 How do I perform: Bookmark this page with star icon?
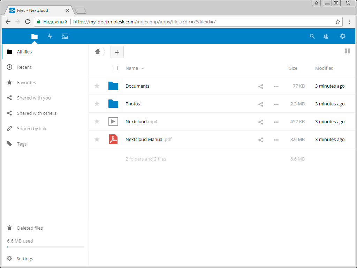click(x=337, y=22)
